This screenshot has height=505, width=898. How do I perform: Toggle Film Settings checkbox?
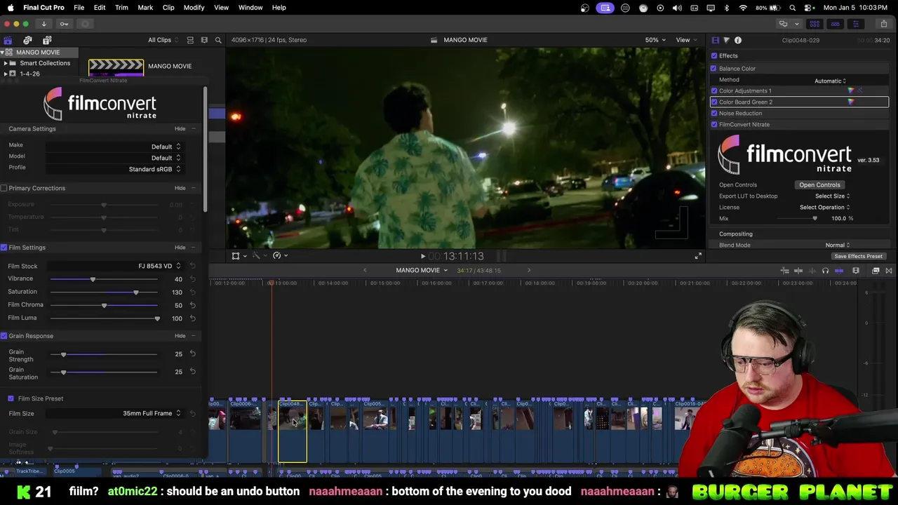coord(4,248)
